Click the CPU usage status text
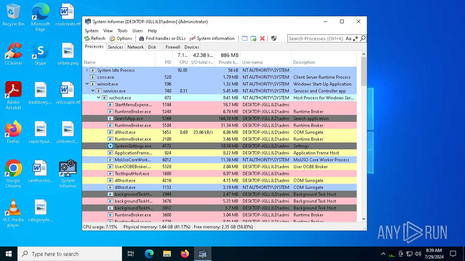Image resolution: width=465 pixels, height=261 pixels. pos(100,227)
